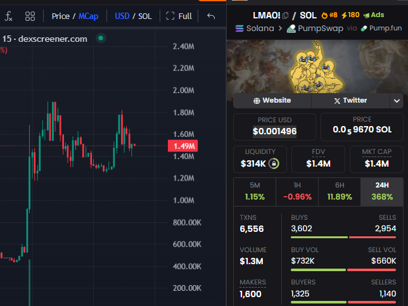Switch chart to MCap mode
Image resolution: width=408 pixels, height=306 pixels.
coord(88,16)
